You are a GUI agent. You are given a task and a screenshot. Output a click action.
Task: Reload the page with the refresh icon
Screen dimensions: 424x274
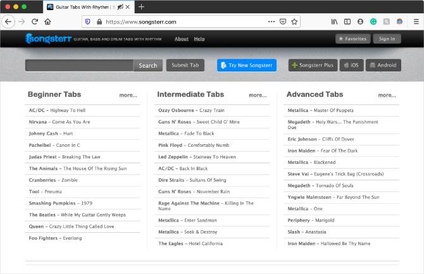(35, 22)
